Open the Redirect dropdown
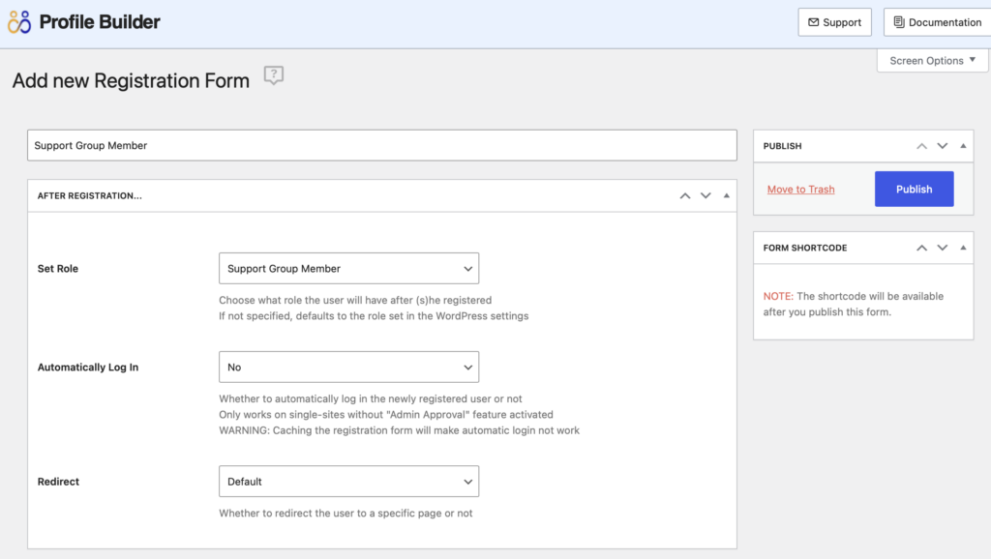Image resolution: width=991 pixels, height=559 pixels. tap(348, 482)
